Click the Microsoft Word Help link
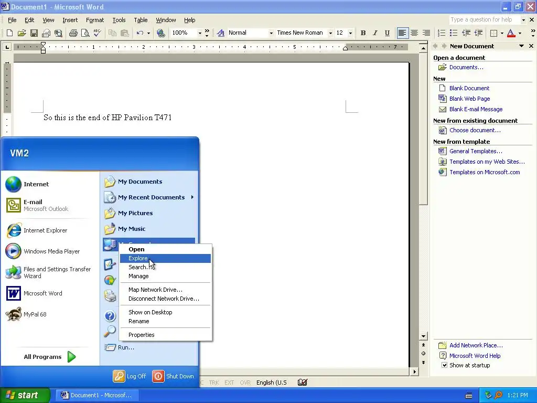Screen dimensions: 537x403 pyautogui.click(x=475, y=356)
